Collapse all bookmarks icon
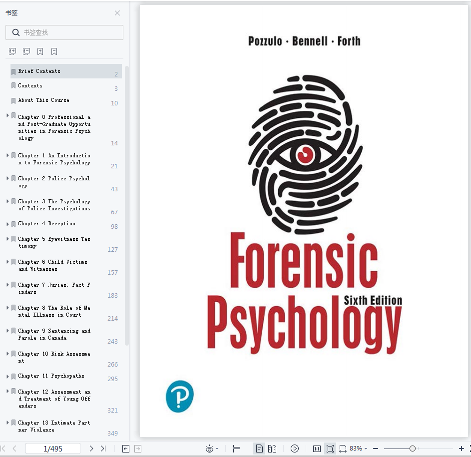The height and width of the screenshot is (457, 471). tap(26, 51)
